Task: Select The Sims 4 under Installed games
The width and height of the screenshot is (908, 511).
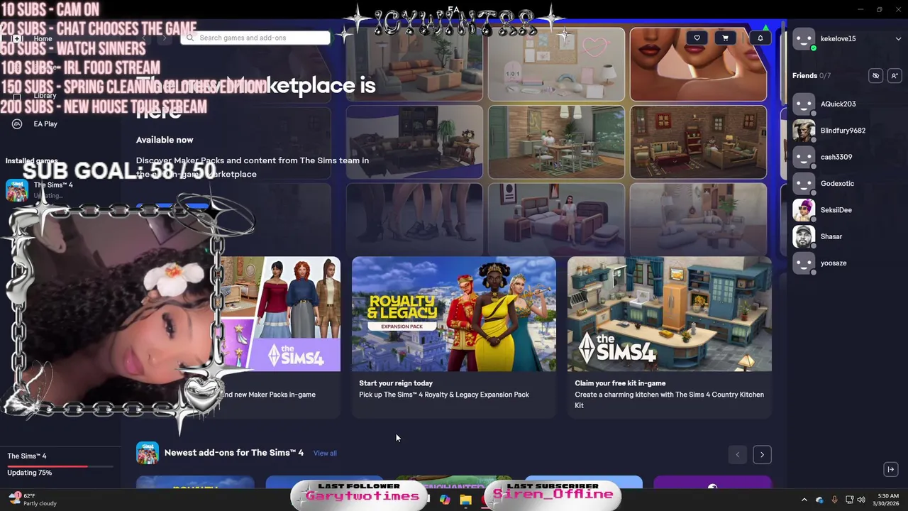Action: tap(53, 185)
